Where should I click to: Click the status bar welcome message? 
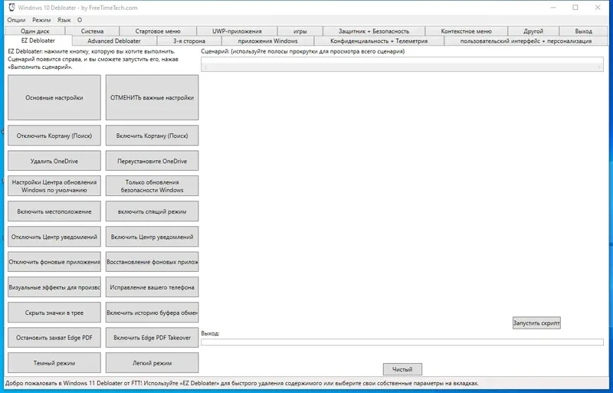click(x=241, y=383)
